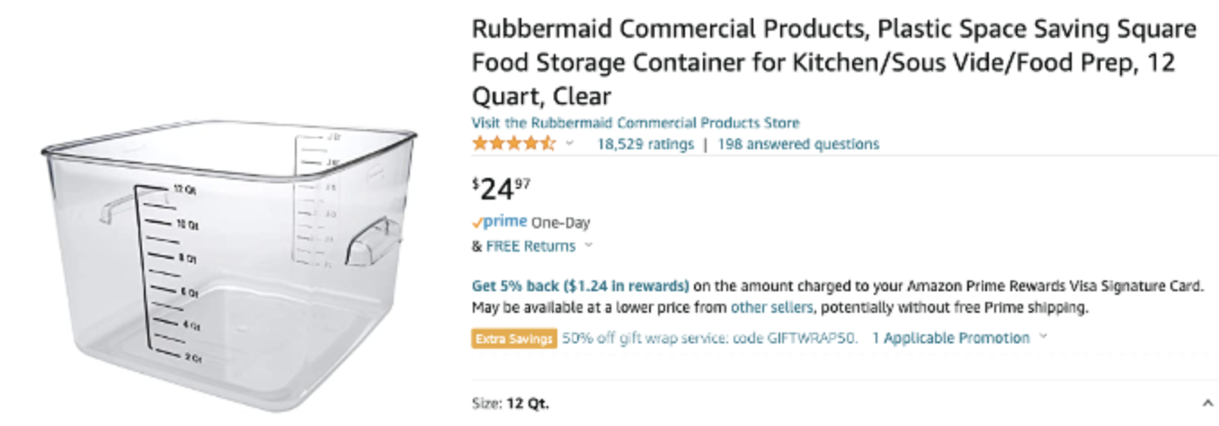Expand the chevron next to FREE Returns
This screenshot has width=1219, height=426.
pyautogui.click(x=589, y=245)
